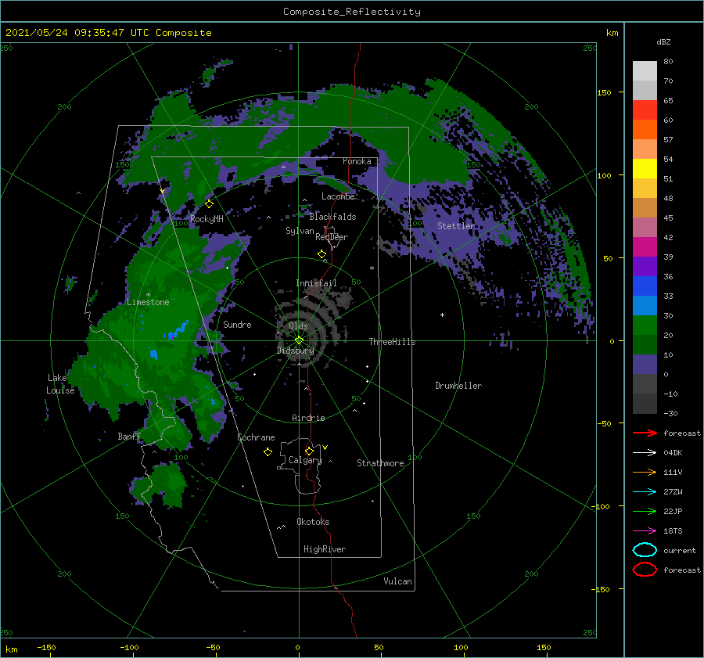The height and width of the screenshot is (658, 704).
Task: Click the Olds label
Action: [298, 326]
